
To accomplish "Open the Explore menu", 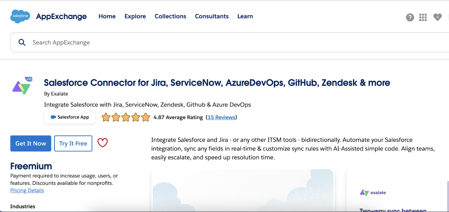I will click(135, 16).
